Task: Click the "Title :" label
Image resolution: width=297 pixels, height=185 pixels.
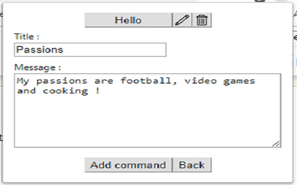Action: (26, 37)
